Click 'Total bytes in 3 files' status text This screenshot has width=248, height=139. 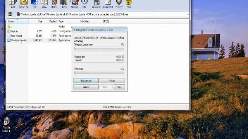117,107
